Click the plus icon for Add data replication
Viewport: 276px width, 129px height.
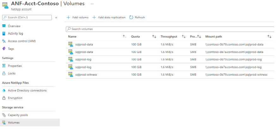pyautogui.click(x=94, y=17)
